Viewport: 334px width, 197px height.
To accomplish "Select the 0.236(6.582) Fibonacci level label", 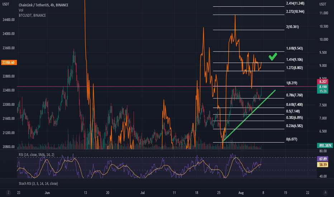I will click(x=294, y=126).
